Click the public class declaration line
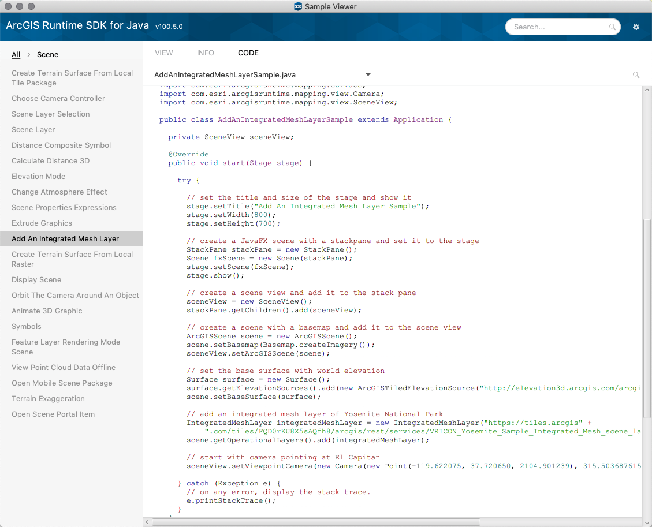652x527 pixels. coord(305,119)
